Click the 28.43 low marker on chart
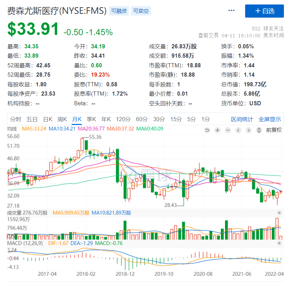295x282 pixels. pyautogui.click(x=170, y=205)
